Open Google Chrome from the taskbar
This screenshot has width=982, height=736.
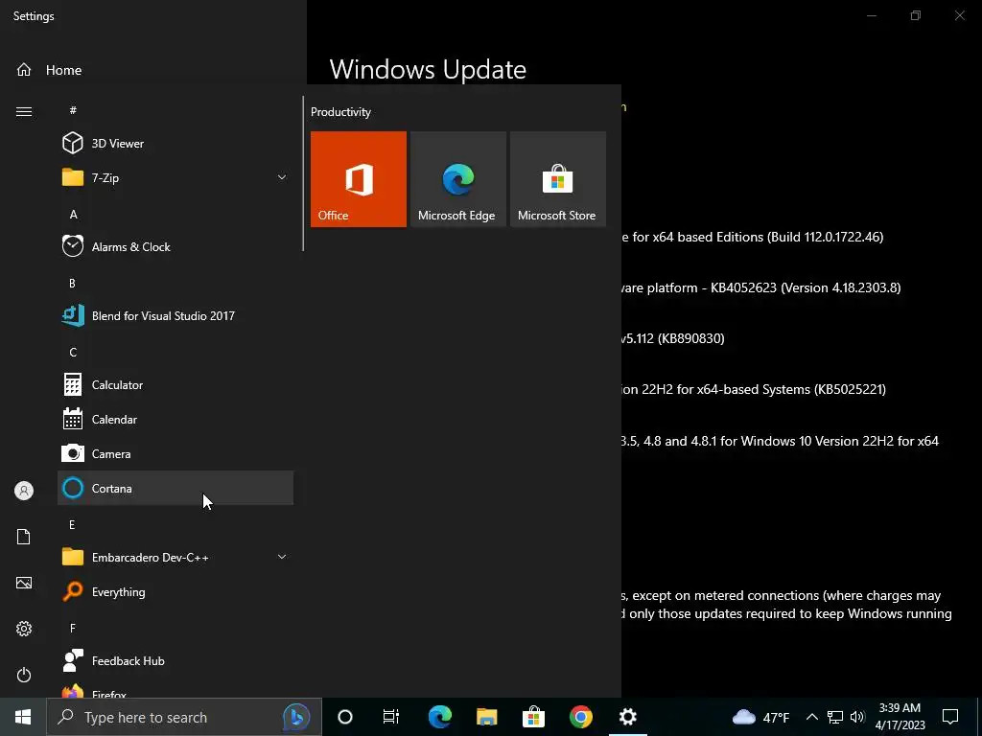580,717
